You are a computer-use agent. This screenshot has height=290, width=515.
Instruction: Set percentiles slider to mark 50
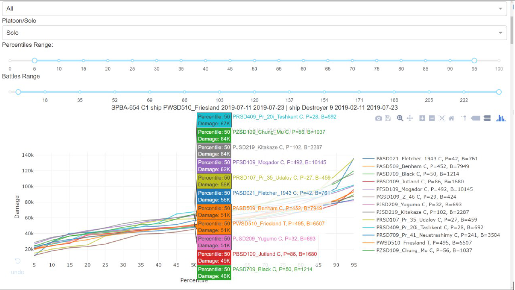[254, 60]
